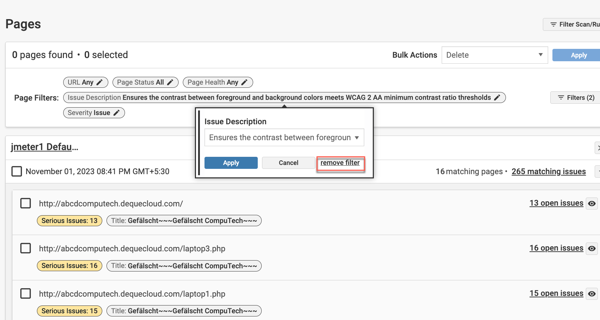Check the abcdcomputech.dequecloud.com/ home page checkbox
The width and height of the screenshot is (600, 320).
(x=26, y=203)
